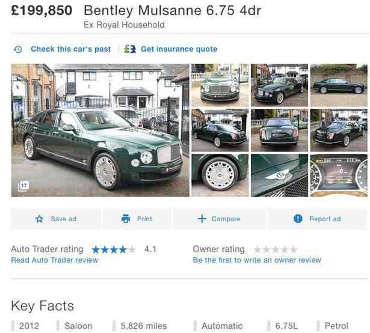Click the printer icon
The height and width of the screenshot is (333, 370).
[x=126, y=219]
